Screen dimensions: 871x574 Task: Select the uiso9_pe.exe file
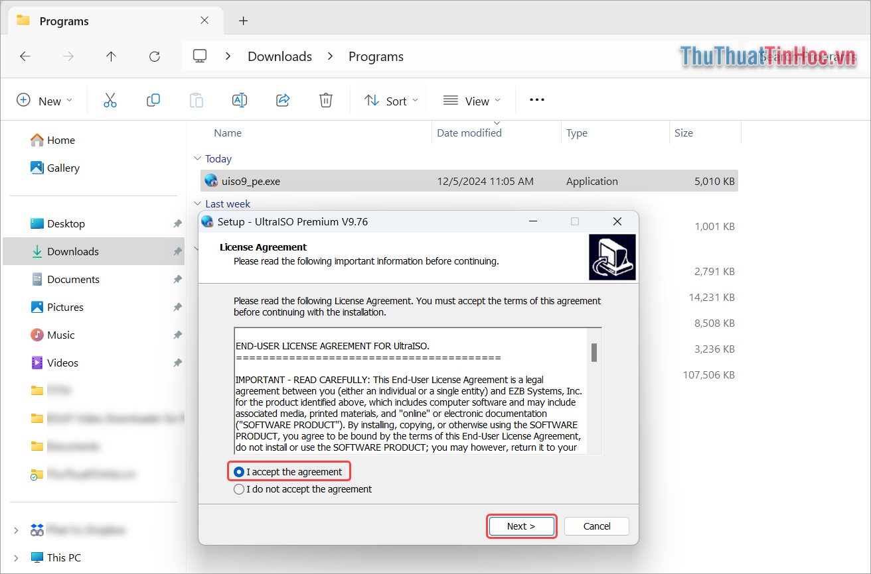pos(469,181)
